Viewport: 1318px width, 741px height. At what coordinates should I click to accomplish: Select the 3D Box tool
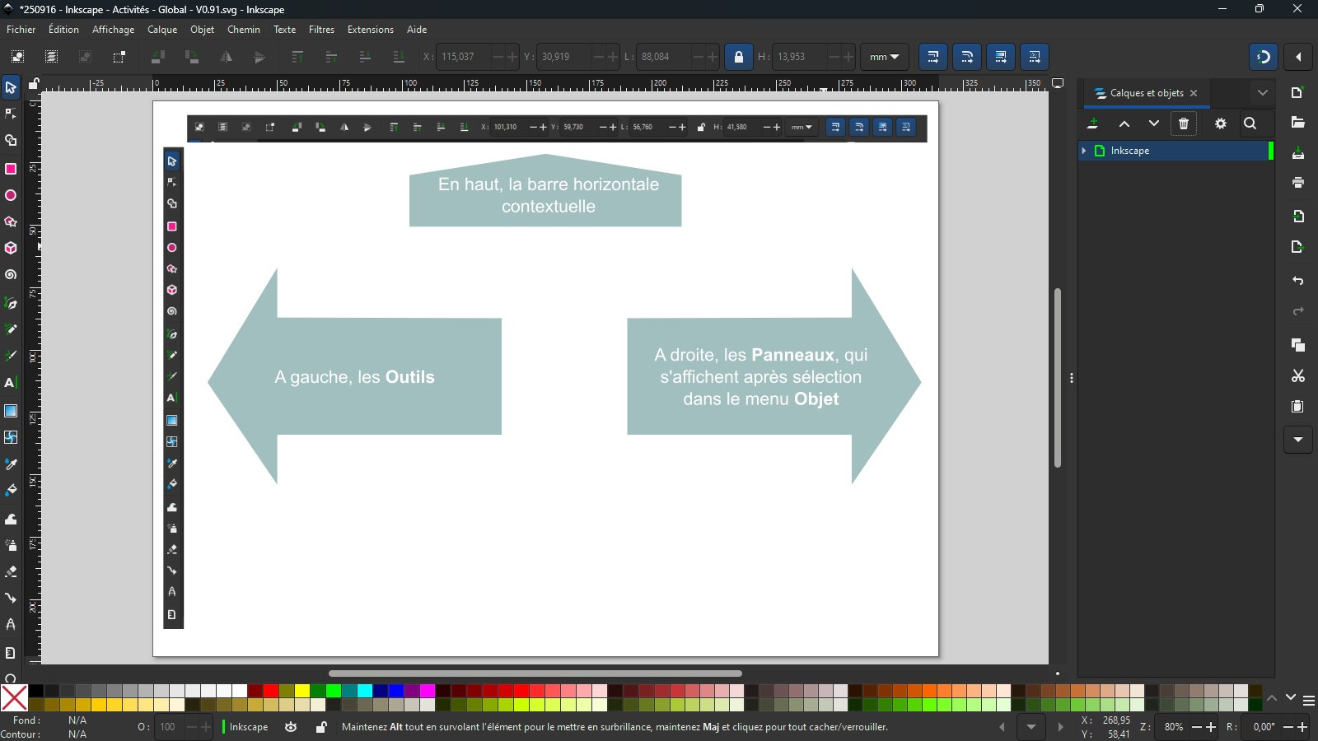click(x=11, y=248)
